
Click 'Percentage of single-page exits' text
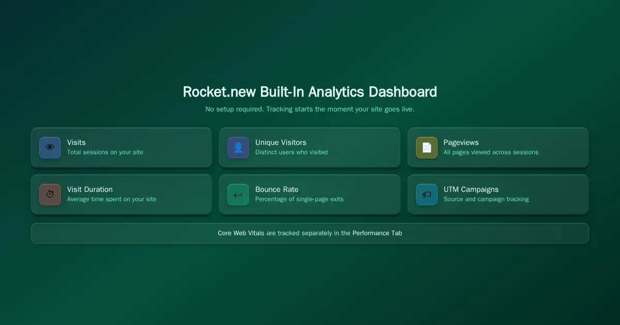click(x=299, y=199)
